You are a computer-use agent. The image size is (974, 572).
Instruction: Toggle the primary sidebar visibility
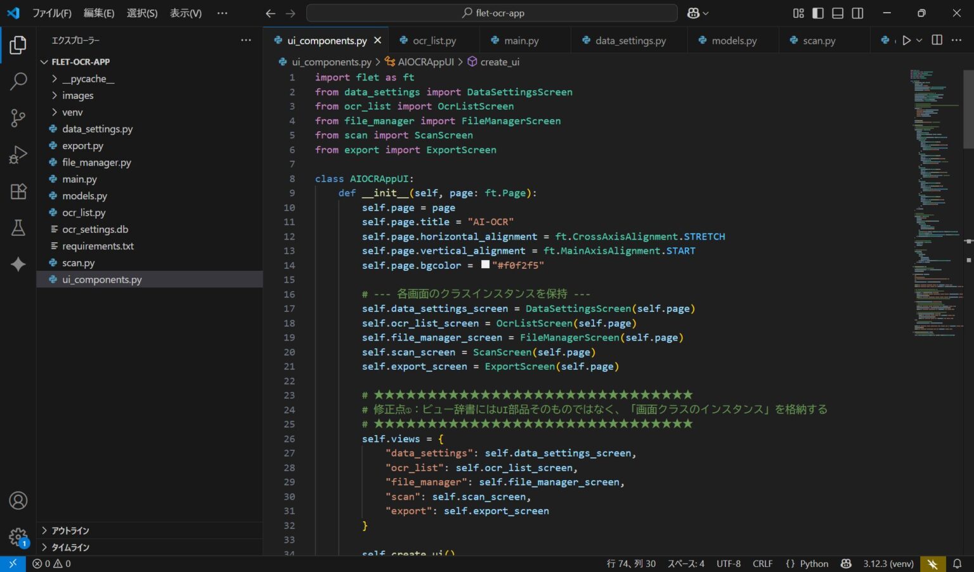click(817, 13)
